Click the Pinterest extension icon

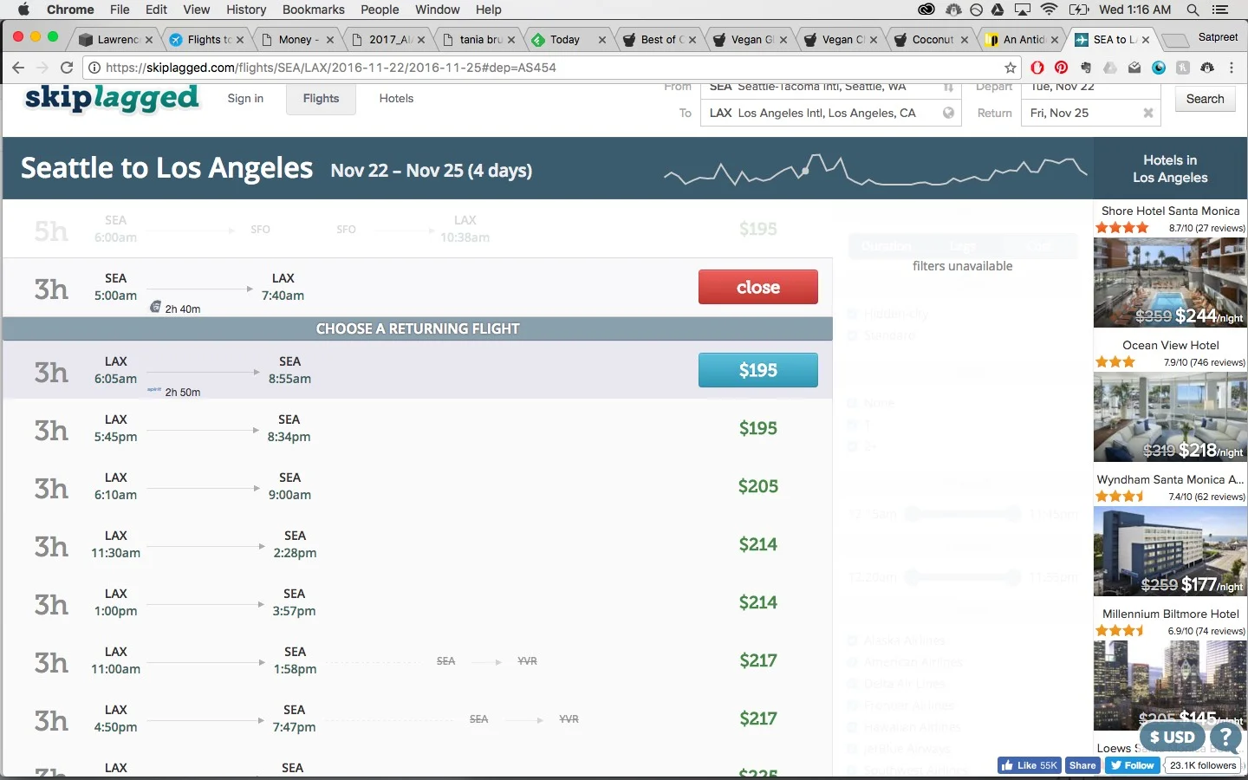(x=1062, y=68)
